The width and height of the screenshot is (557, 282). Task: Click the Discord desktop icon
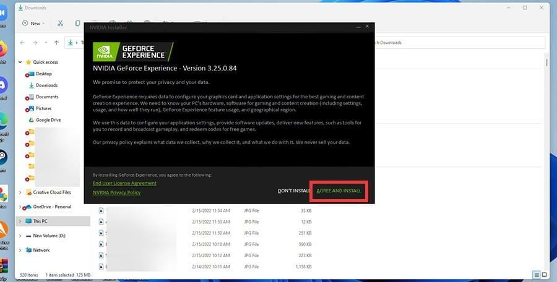click(3, 85)
